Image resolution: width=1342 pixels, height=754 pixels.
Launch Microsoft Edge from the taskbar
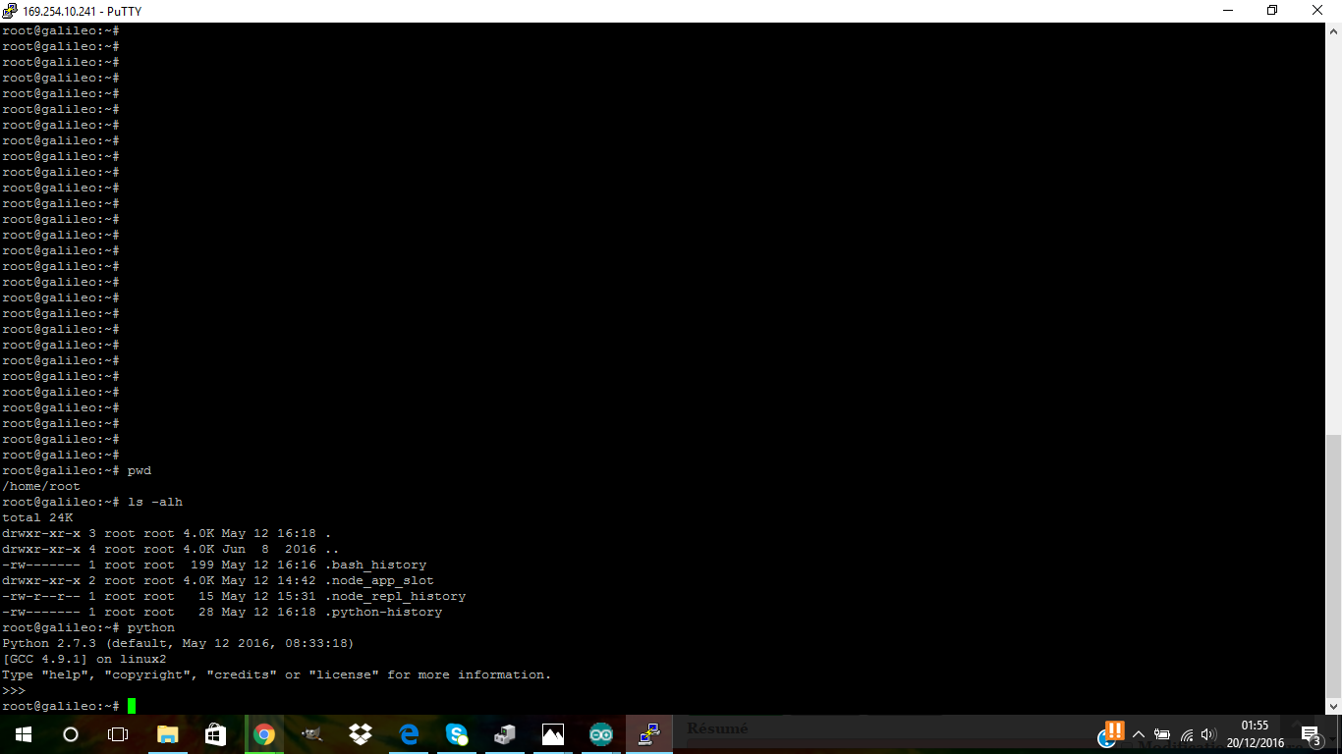[x=409, y=734]
